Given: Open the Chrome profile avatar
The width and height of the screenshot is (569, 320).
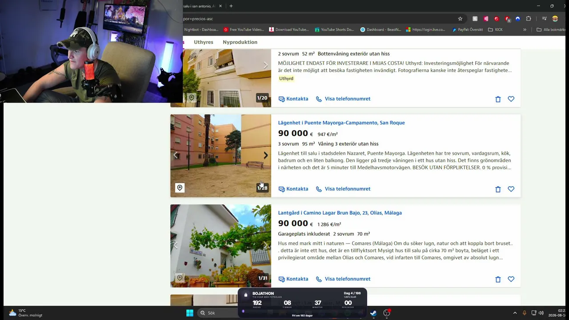Looking at the screenshot, I should pos(555,19).
